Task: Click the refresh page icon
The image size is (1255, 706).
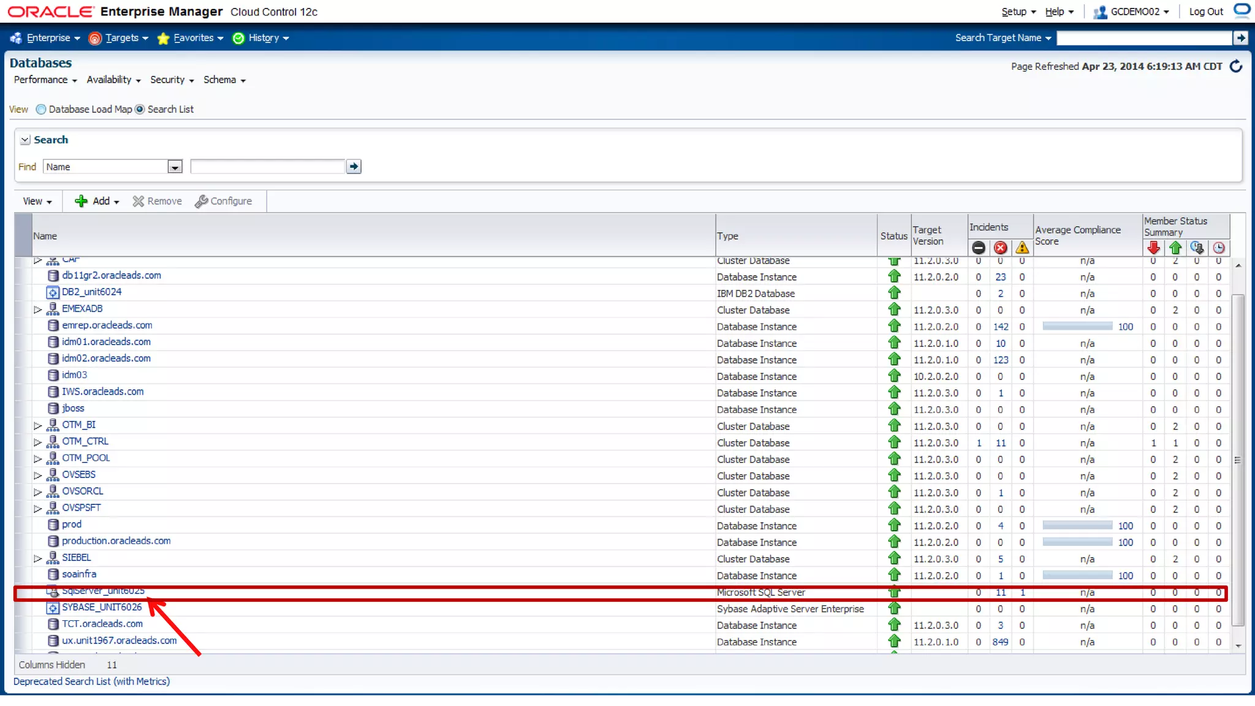Action: pyautogui.click(x=1236, y=66)
